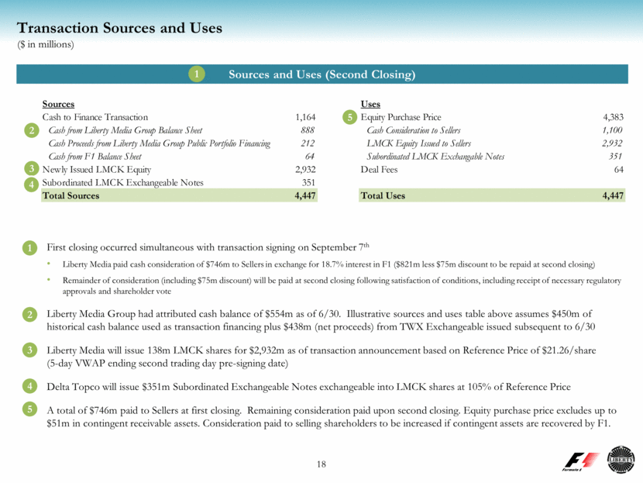Click badge 3 beside Newly Issued LMCK Equity
The width and height of the screenshot is (643, 483).
(30, 168)
